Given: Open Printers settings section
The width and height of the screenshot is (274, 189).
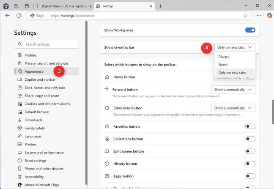Looking at the screenshot, I should [47, 144].
